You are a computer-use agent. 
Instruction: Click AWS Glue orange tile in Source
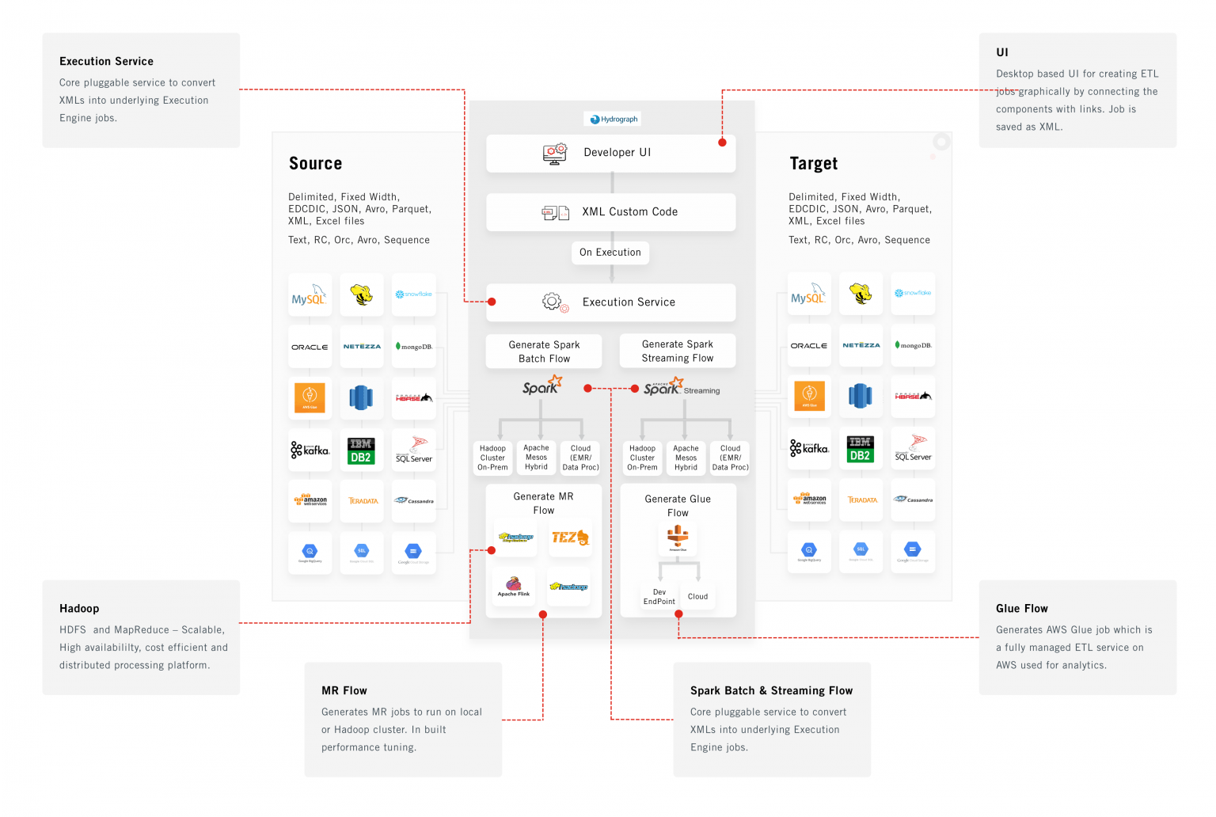[310, 397]
